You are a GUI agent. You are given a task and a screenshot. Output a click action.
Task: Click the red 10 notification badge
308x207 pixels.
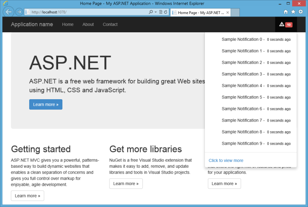(x=289, y=25)
